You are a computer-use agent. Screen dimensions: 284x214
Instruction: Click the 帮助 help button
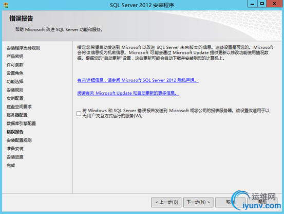(262, 202)
